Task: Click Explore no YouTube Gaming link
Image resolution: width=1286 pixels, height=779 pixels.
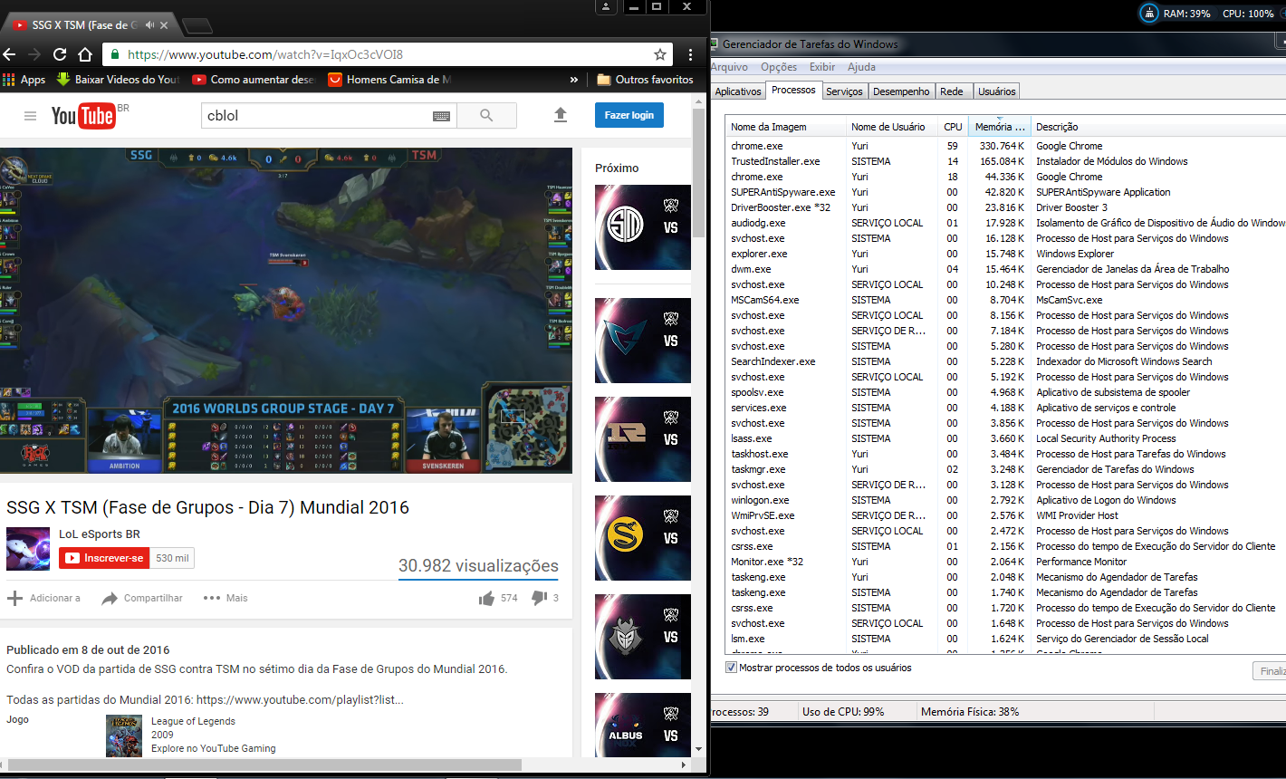Action: (x=214, y=748)
